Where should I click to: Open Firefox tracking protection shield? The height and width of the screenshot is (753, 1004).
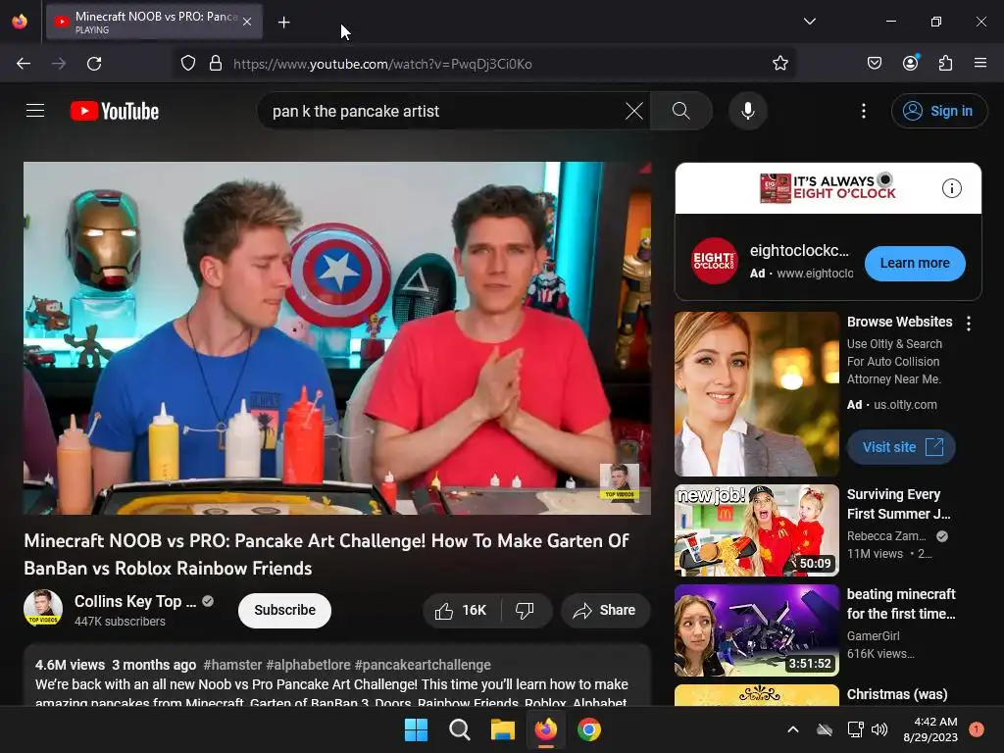(187, 64)
